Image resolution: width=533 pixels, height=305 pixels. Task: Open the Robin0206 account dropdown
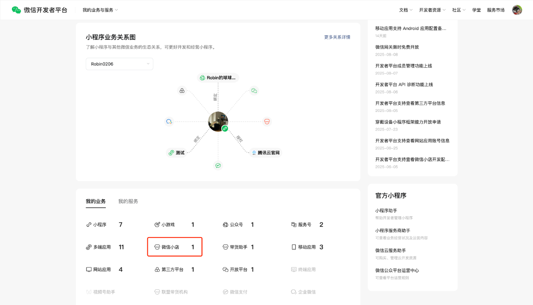119,64
